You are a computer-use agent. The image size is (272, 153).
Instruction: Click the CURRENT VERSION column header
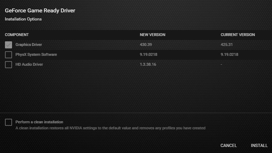click(x=238, y=35)
